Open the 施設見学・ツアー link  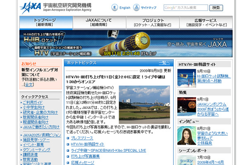[x=36, y=140]
